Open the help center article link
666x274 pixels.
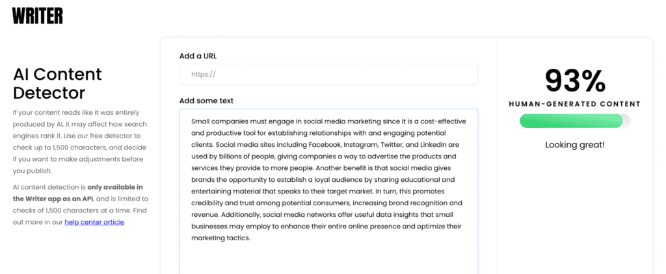coord(94,222)
